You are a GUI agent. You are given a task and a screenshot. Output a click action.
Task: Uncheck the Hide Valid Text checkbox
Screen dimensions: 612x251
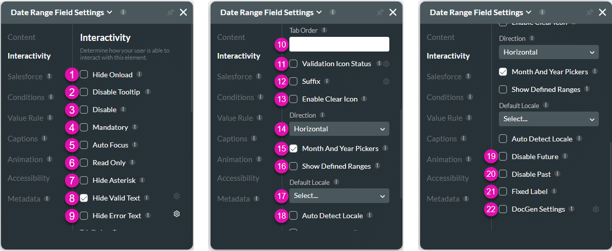84,198
